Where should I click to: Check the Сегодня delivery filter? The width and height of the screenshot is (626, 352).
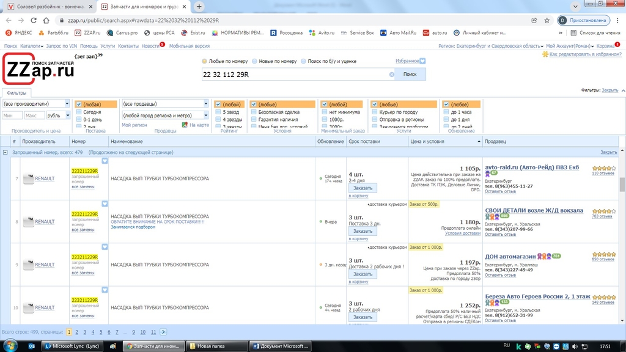point(79,112)
